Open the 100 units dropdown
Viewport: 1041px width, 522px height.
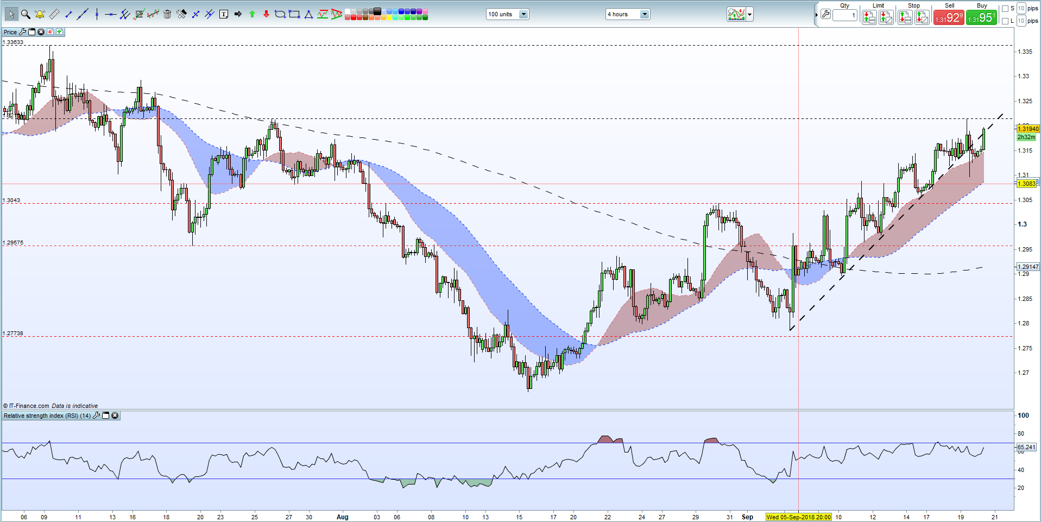point(507,14)
